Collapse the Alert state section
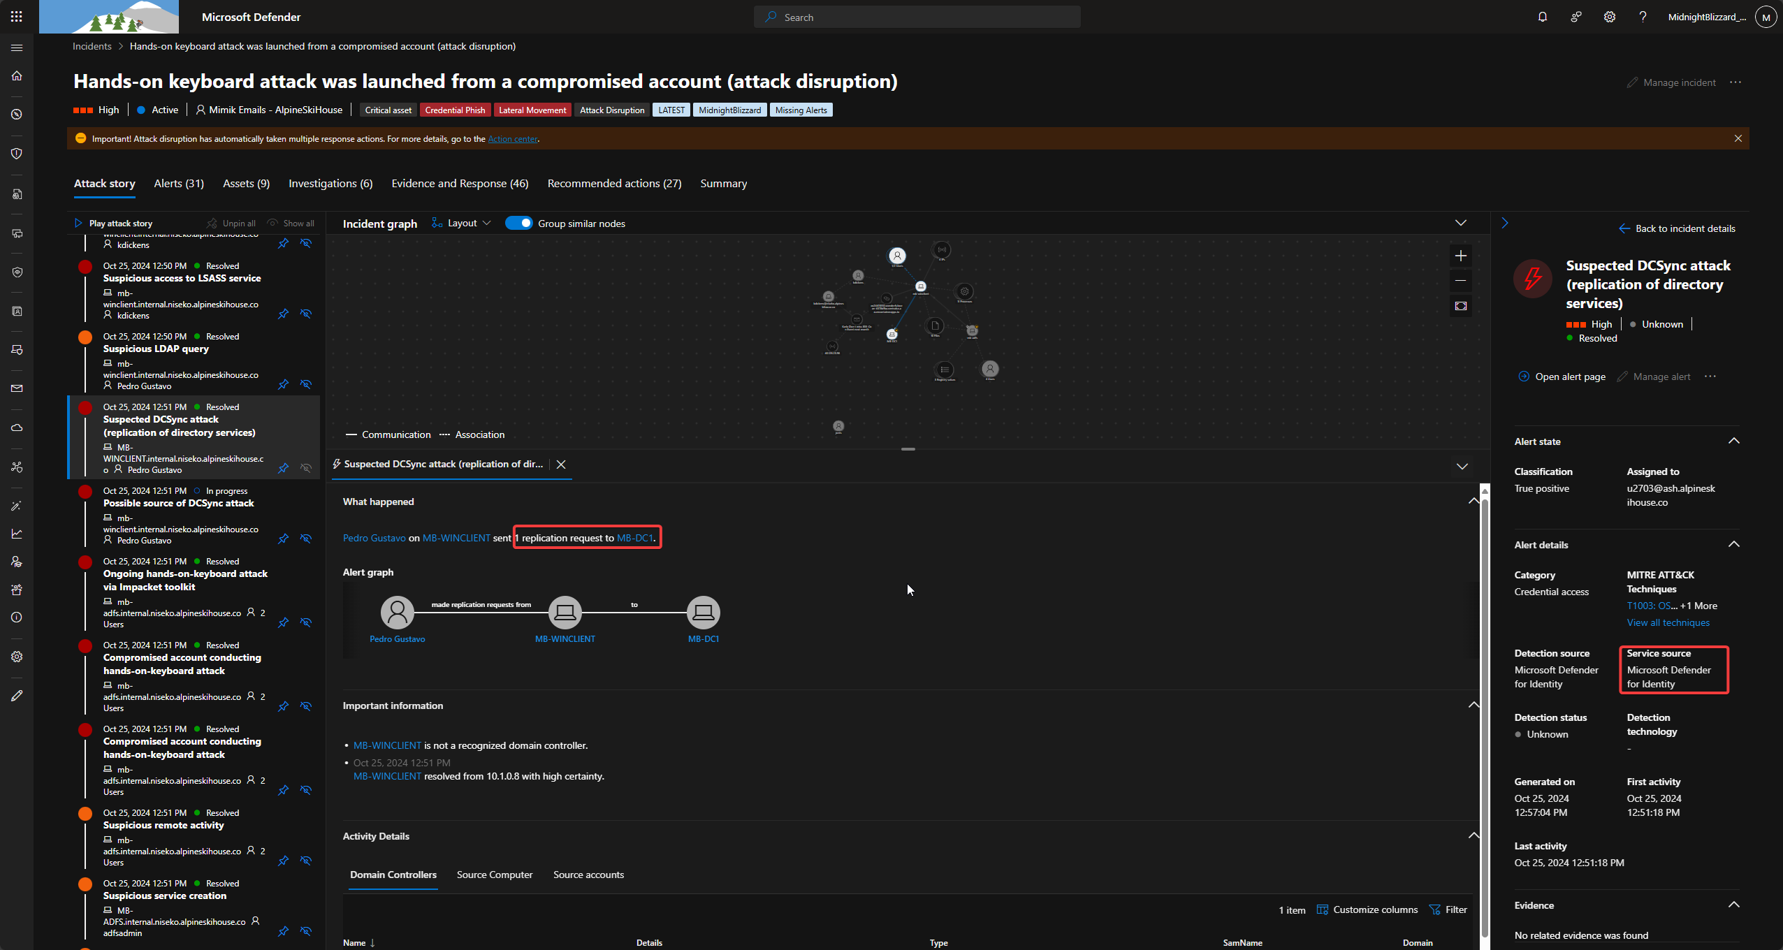Image resolution: width=1783 pixels, height=950 pixels. point(1735,440)
